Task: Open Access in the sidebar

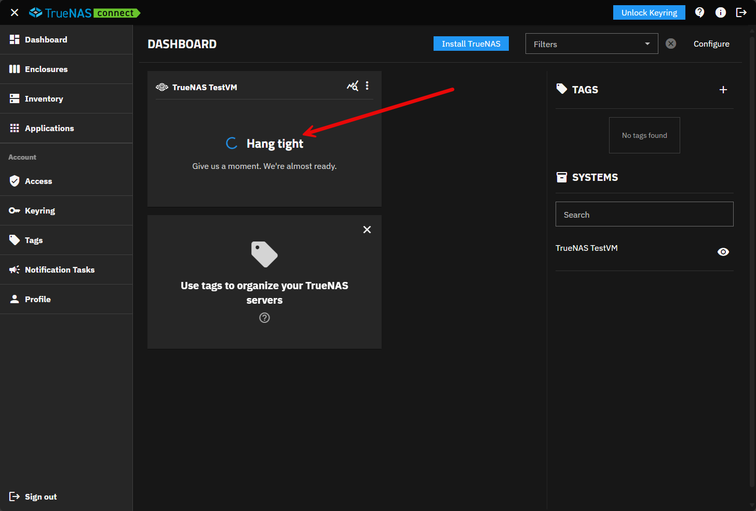Action: point(66,181)
